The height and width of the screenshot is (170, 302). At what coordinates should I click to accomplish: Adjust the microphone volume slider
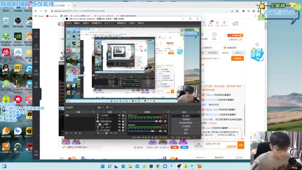[143, 121]
